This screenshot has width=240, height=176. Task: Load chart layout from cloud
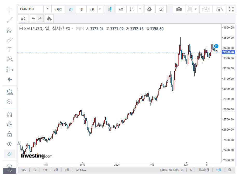coord(206,9)
